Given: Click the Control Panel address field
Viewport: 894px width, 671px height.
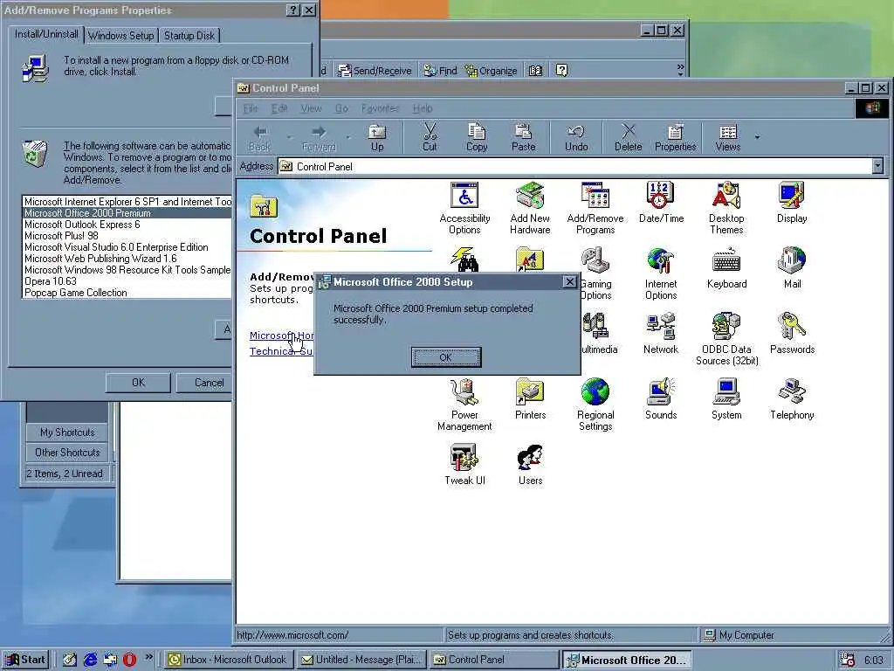Looking at the screenshot, I should [574, 166].
